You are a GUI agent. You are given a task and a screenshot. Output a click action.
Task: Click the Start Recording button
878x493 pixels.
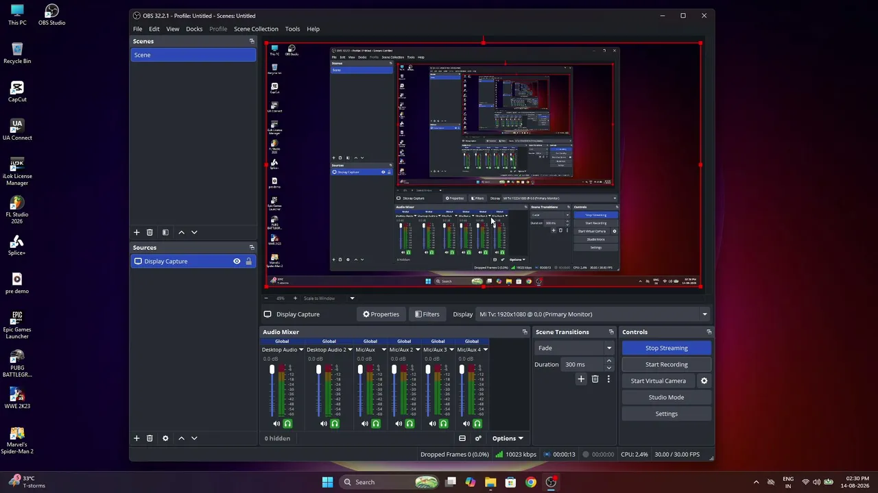pos(667,364)
